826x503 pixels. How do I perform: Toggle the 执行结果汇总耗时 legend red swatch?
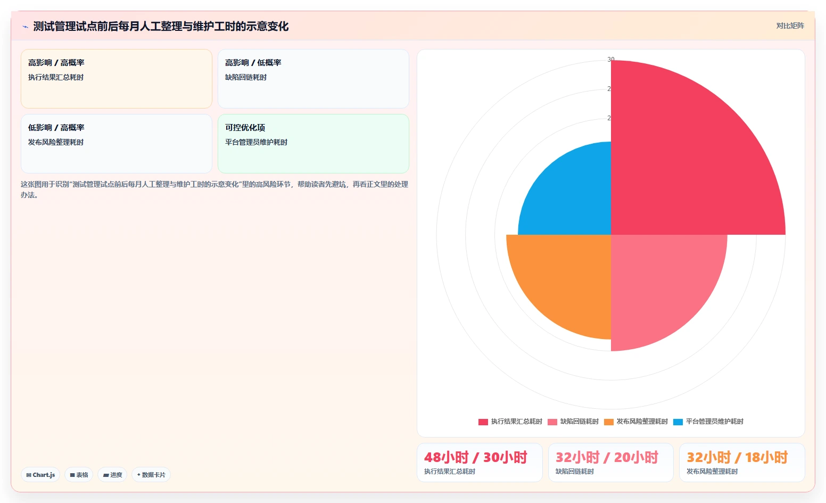click(483, 422)
